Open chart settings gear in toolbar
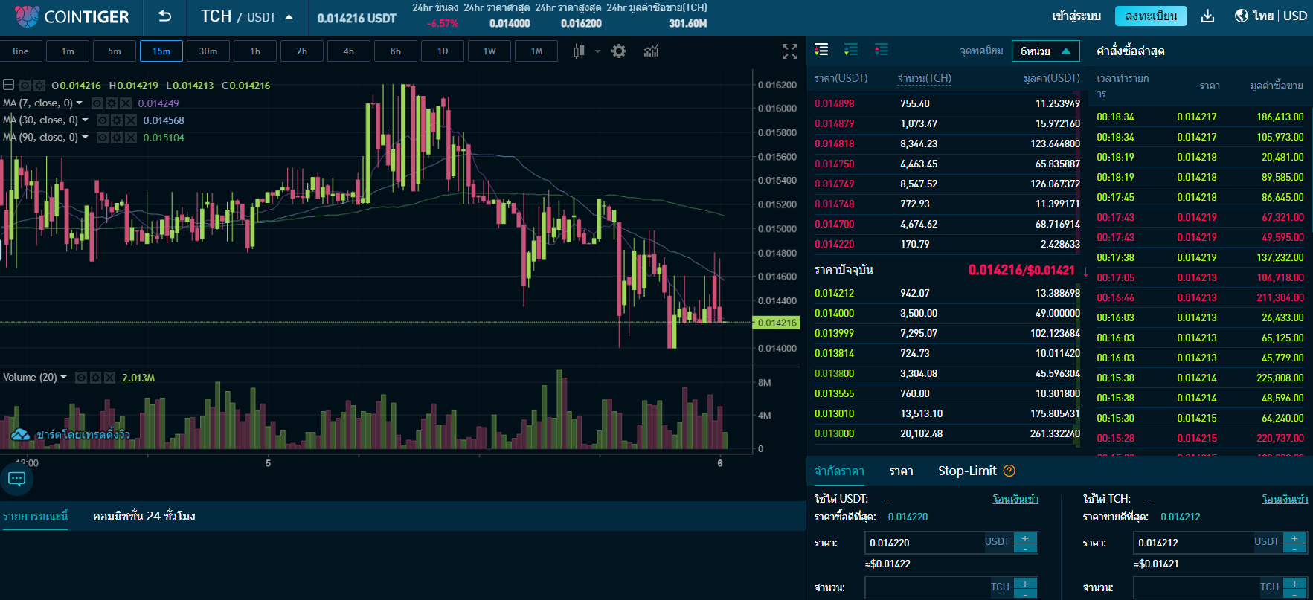Viewport: 1313px width, 600px height. coord(619,51)
